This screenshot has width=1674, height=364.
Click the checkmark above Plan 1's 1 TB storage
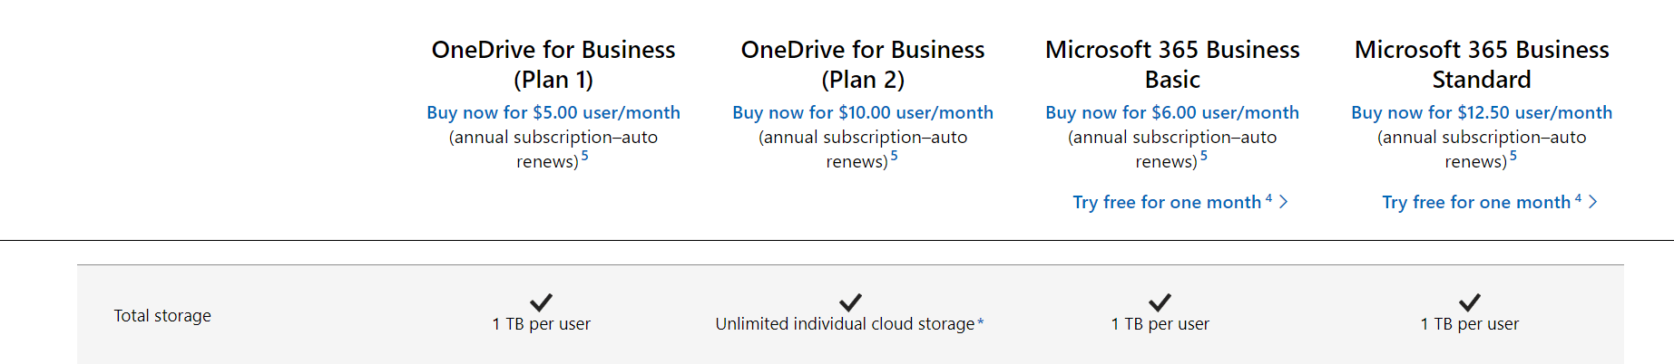click(x=542, y=302)
